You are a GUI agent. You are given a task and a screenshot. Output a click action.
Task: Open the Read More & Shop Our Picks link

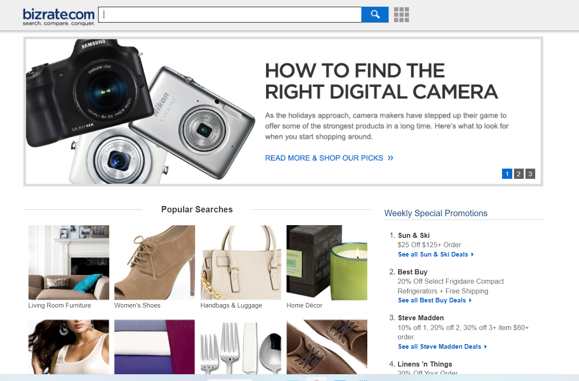(x=329, y=158)
